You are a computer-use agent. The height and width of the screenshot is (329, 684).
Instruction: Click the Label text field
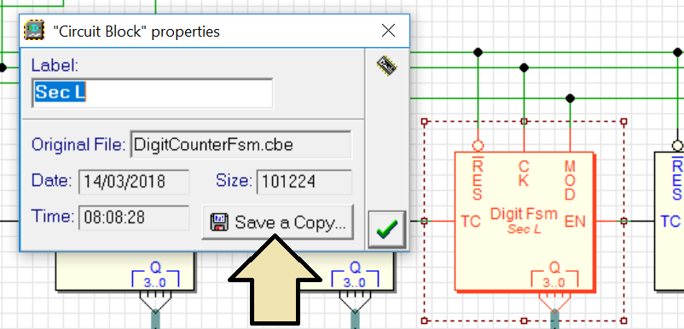tap(153, 93)
